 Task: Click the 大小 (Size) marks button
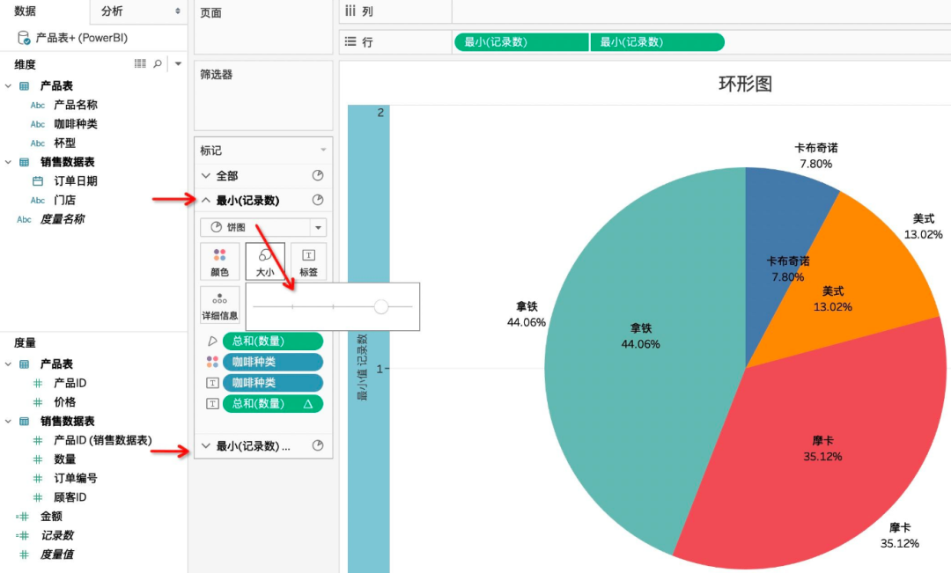pyautogui.click(x=264, y=261)
